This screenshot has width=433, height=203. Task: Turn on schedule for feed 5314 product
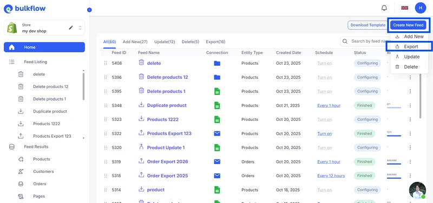coord(324,190)
